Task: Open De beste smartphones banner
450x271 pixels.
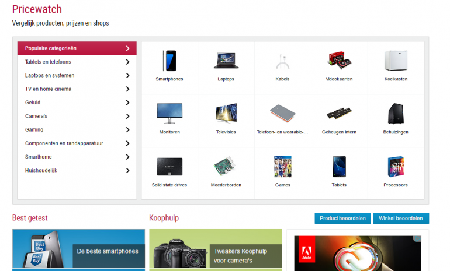Action: click(78, 250)
